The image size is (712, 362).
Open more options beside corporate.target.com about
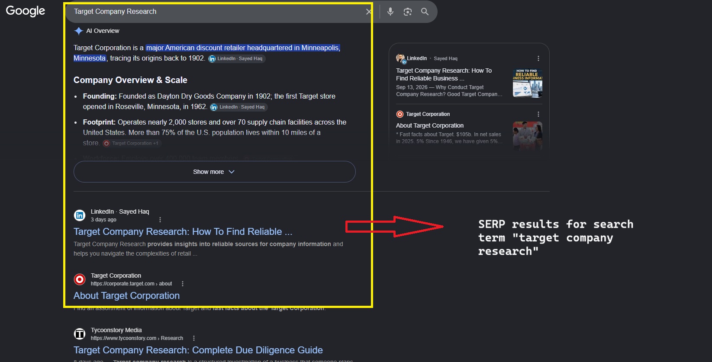click(183, 284)
